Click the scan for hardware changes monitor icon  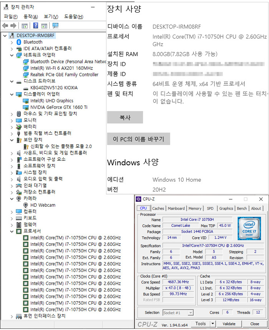coord(55,26)
